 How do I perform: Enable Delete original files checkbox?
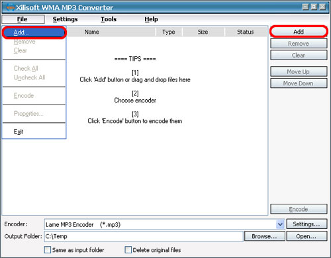(128, 250)
